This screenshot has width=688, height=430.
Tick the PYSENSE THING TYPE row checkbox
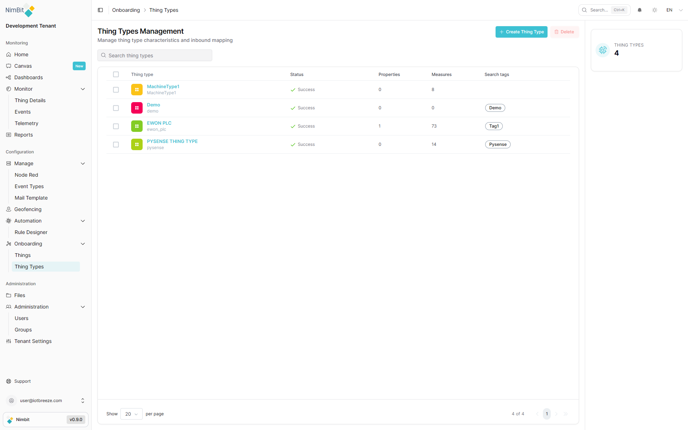point(116,144)
